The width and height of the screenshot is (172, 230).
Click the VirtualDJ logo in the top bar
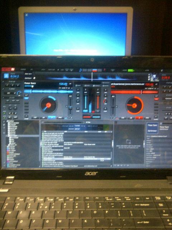point(8,69)
